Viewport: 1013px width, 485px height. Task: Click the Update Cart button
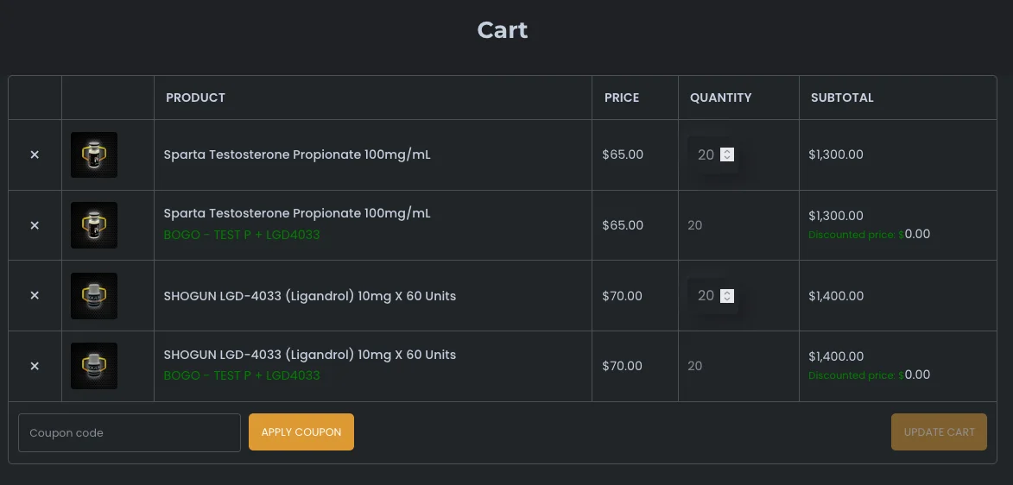pyautogui.click(x=939, y=432)
